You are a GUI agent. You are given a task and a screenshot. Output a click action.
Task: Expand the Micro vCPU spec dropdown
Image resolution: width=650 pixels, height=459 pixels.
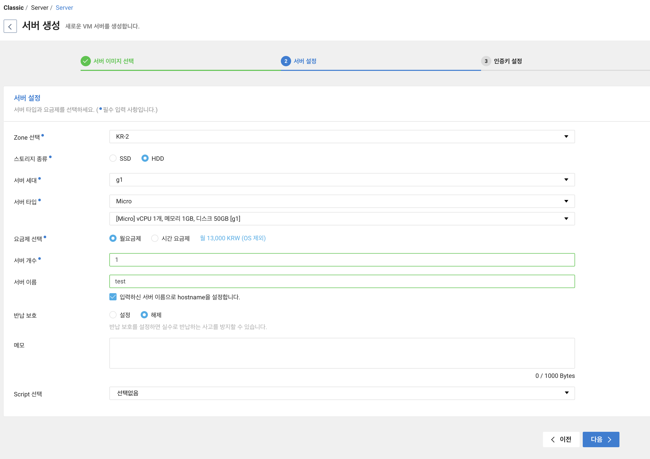tap(342, 219)
